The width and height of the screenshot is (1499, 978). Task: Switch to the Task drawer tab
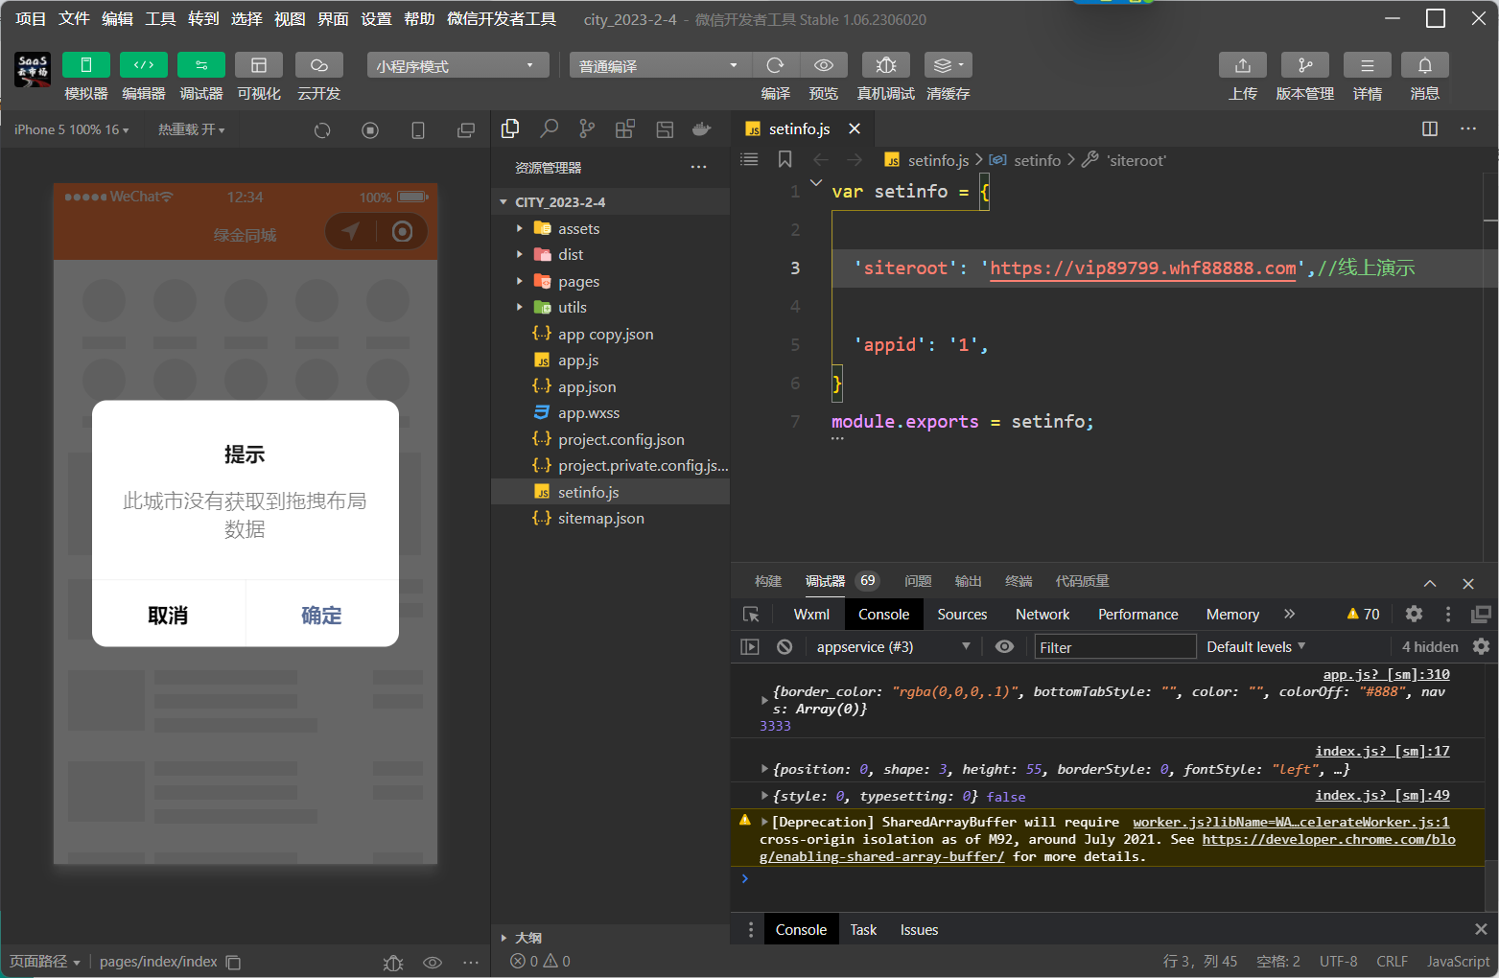click(863, 929)
